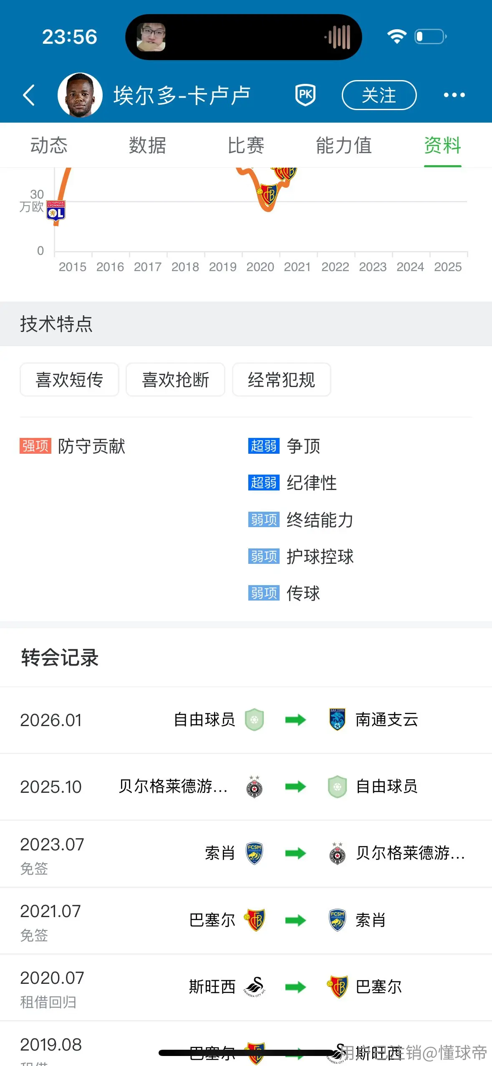This screenshot has width=492, height=1066.
Task: Open the three-dots more menu
Action: pos(454,95)
